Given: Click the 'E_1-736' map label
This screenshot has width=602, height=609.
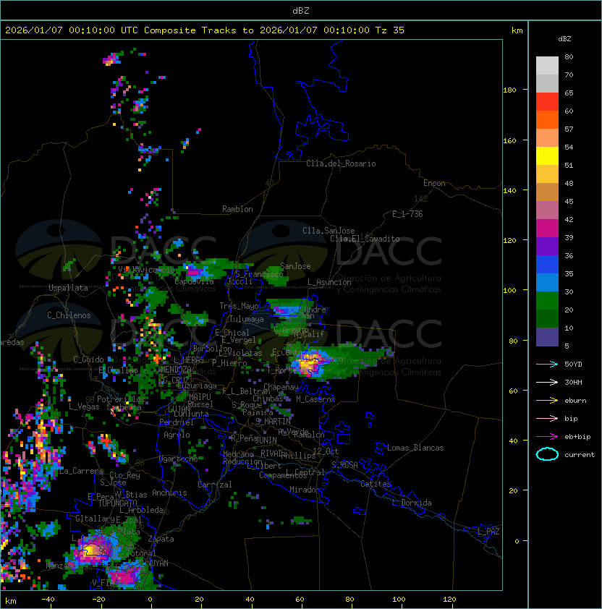Looking at the screenshot, I should (x=407, y=214).
